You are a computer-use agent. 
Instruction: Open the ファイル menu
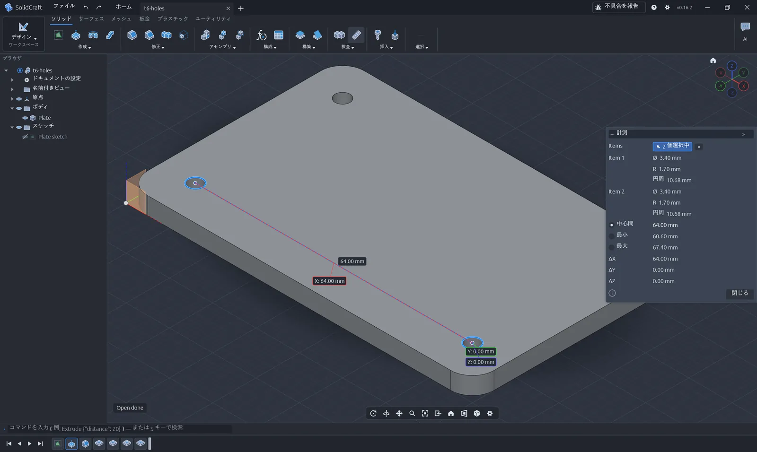tap(64, 7)
